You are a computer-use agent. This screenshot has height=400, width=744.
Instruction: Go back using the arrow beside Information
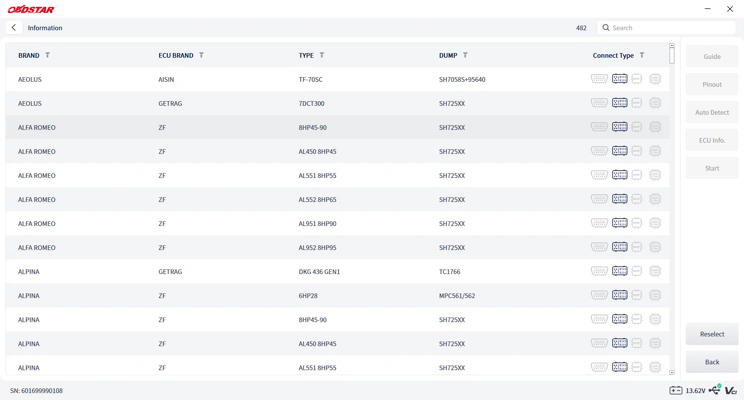pyautogui.click(x=14, y=28)
